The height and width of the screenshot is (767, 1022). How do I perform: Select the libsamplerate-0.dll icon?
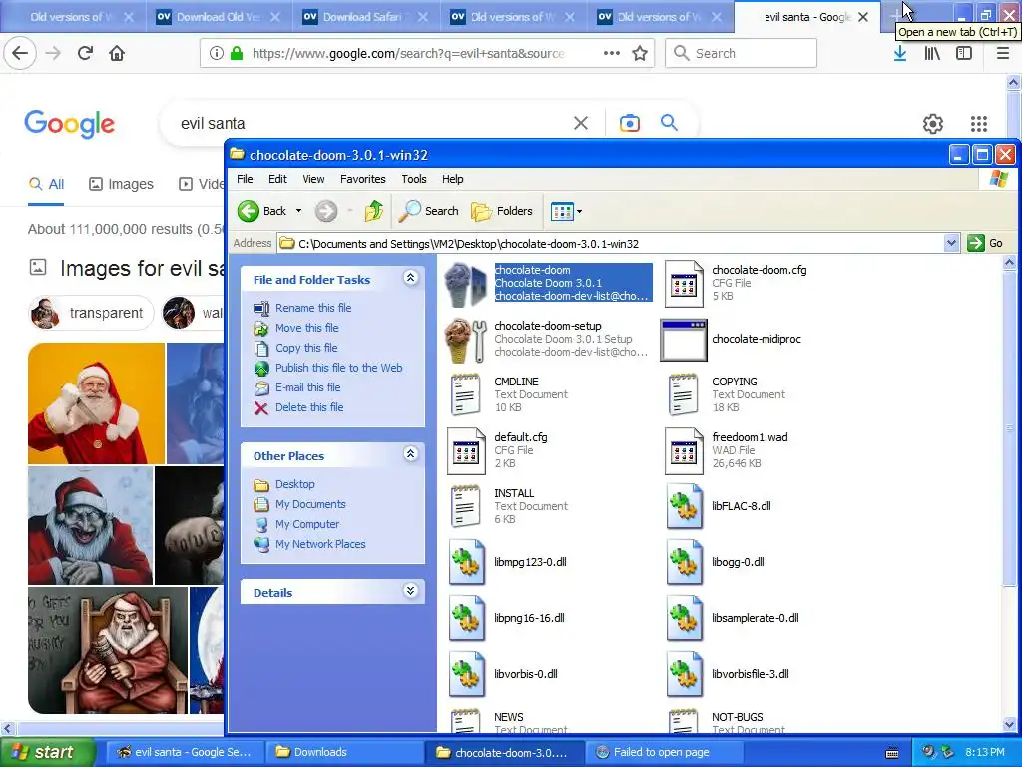coord(684,619)
